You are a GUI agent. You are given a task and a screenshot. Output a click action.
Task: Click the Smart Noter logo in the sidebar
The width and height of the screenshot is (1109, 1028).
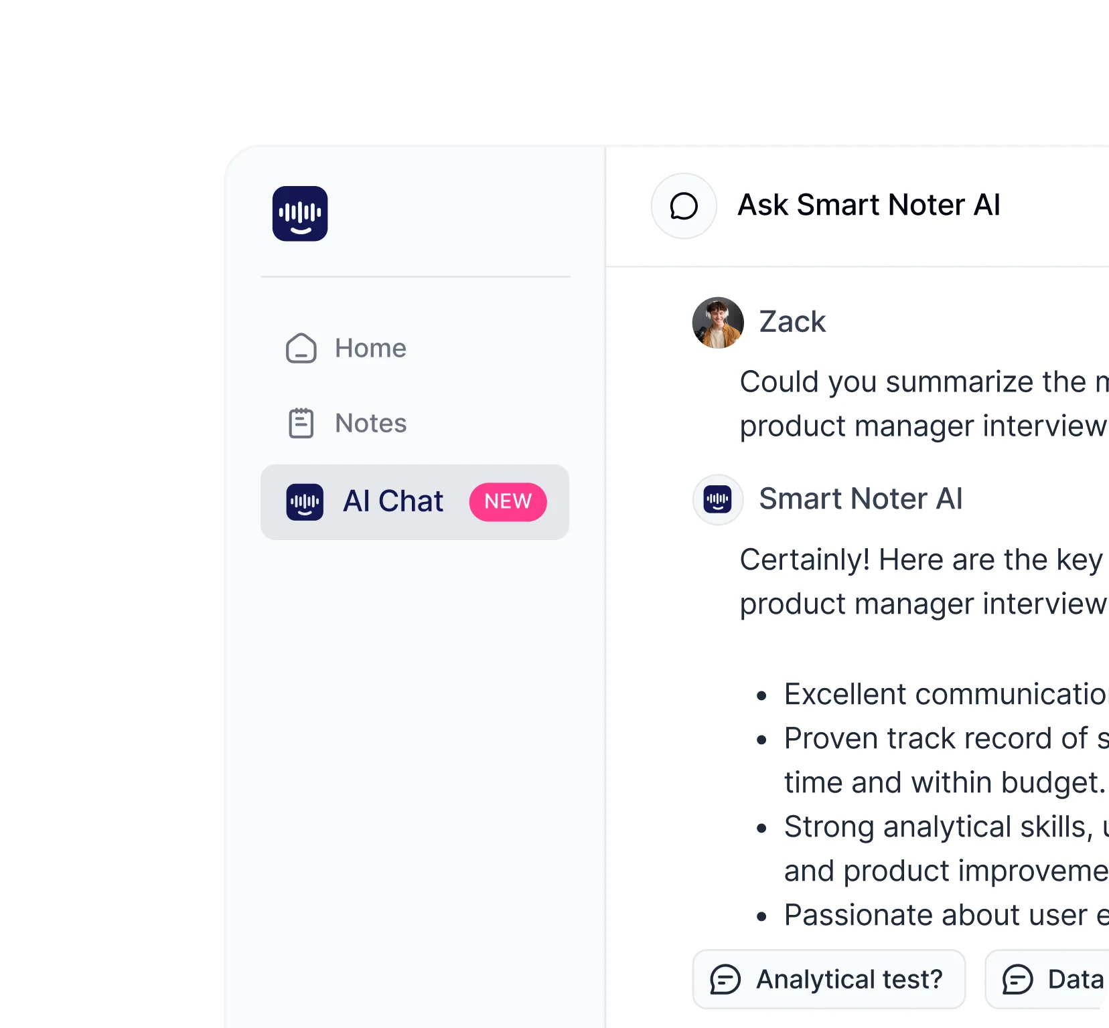(x=300, y=213)
